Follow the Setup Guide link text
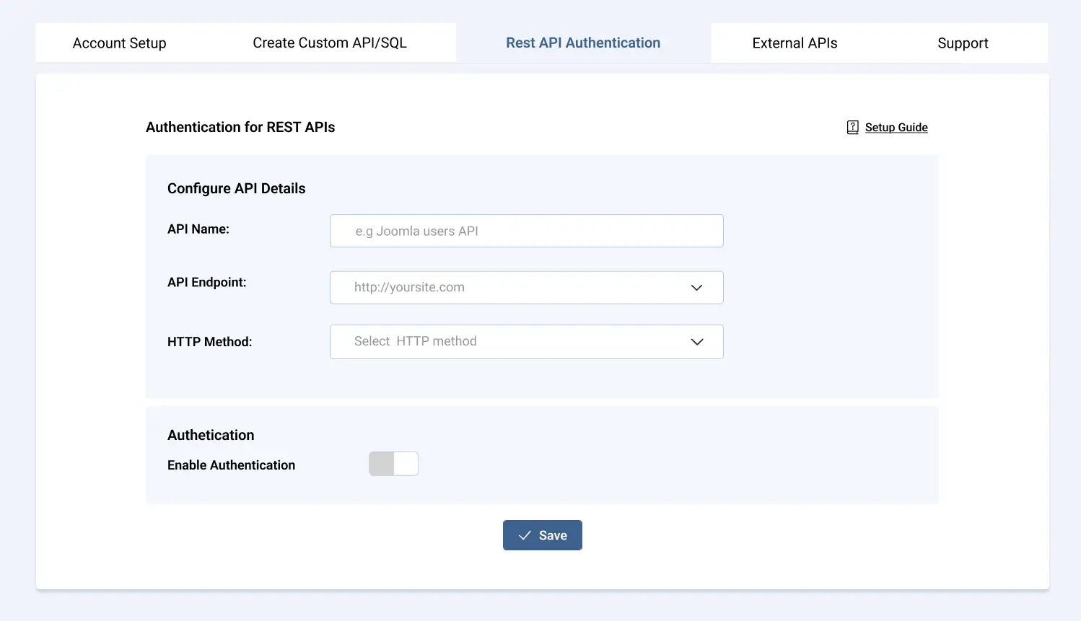This screenshot has height=621, width=1081. click(896, 128)
